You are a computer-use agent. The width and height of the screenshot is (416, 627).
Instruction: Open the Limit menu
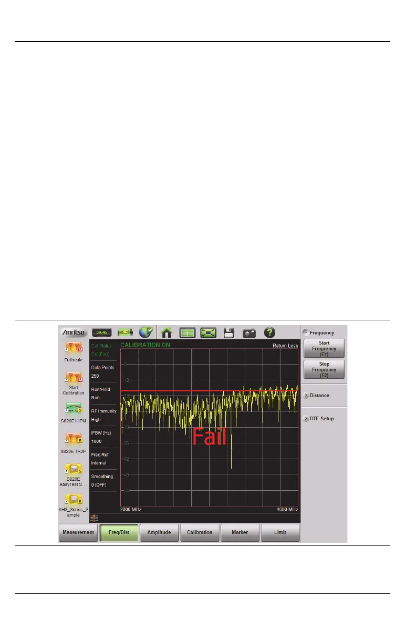click(280, 533)
